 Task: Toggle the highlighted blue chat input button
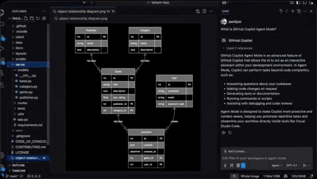pos(243,165)
